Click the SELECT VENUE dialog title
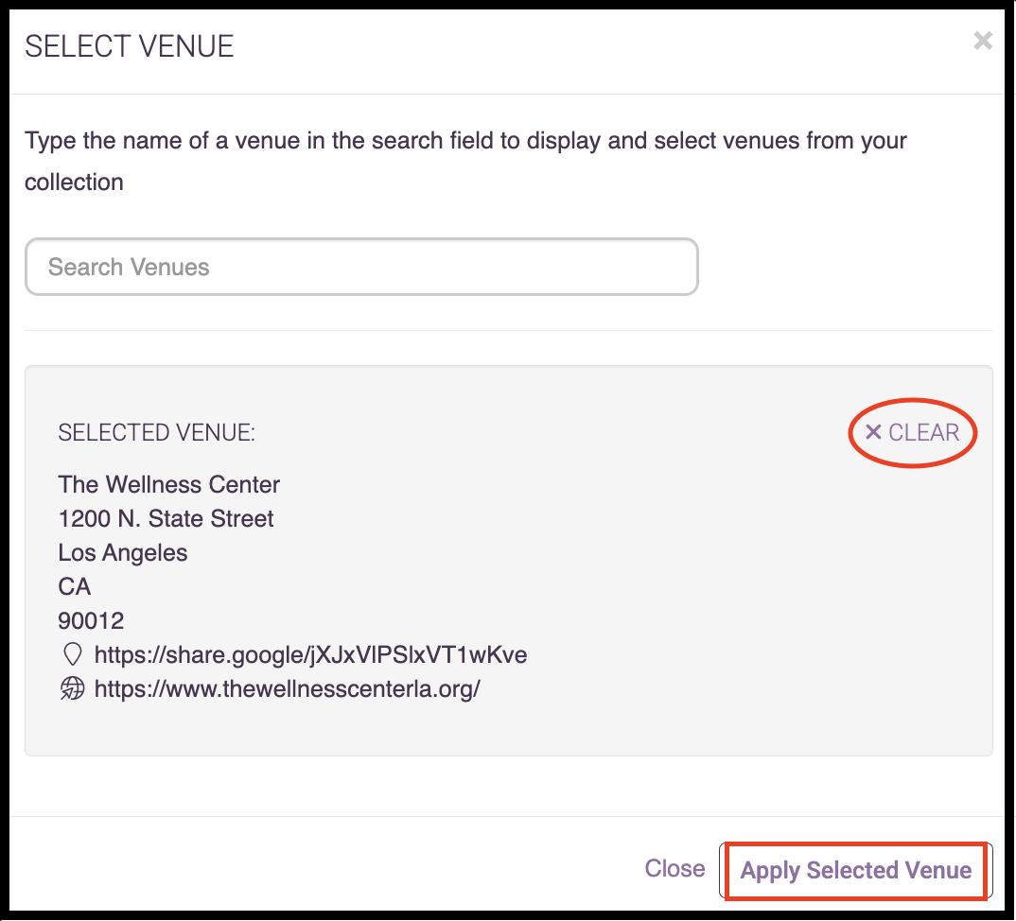 pos(129,46)
